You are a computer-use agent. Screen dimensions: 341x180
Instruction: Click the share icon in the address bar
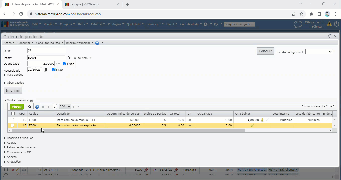[x=293, y=14]
